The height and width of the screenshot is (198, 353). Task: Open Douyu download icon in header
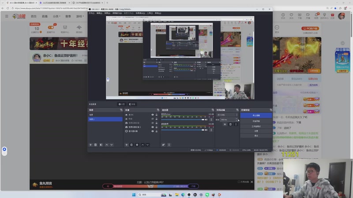300,15
